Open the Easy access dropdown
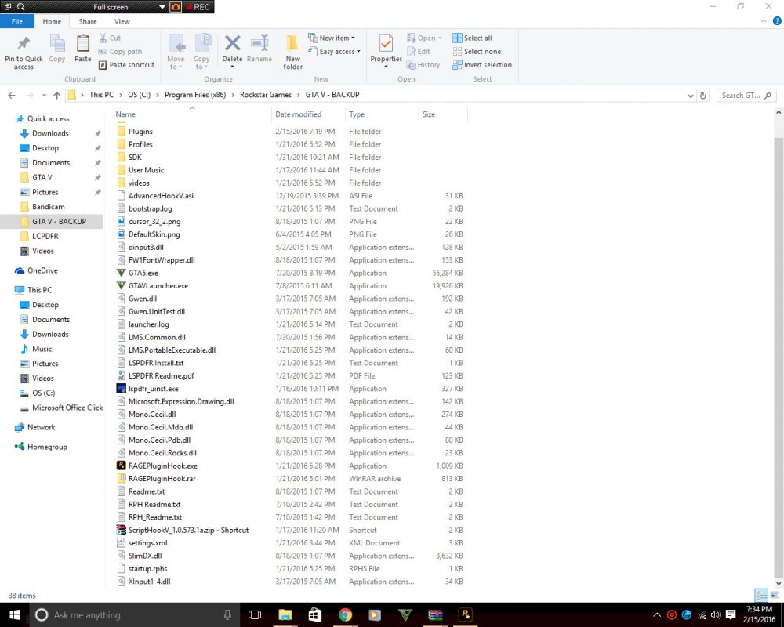 [335, 52]
